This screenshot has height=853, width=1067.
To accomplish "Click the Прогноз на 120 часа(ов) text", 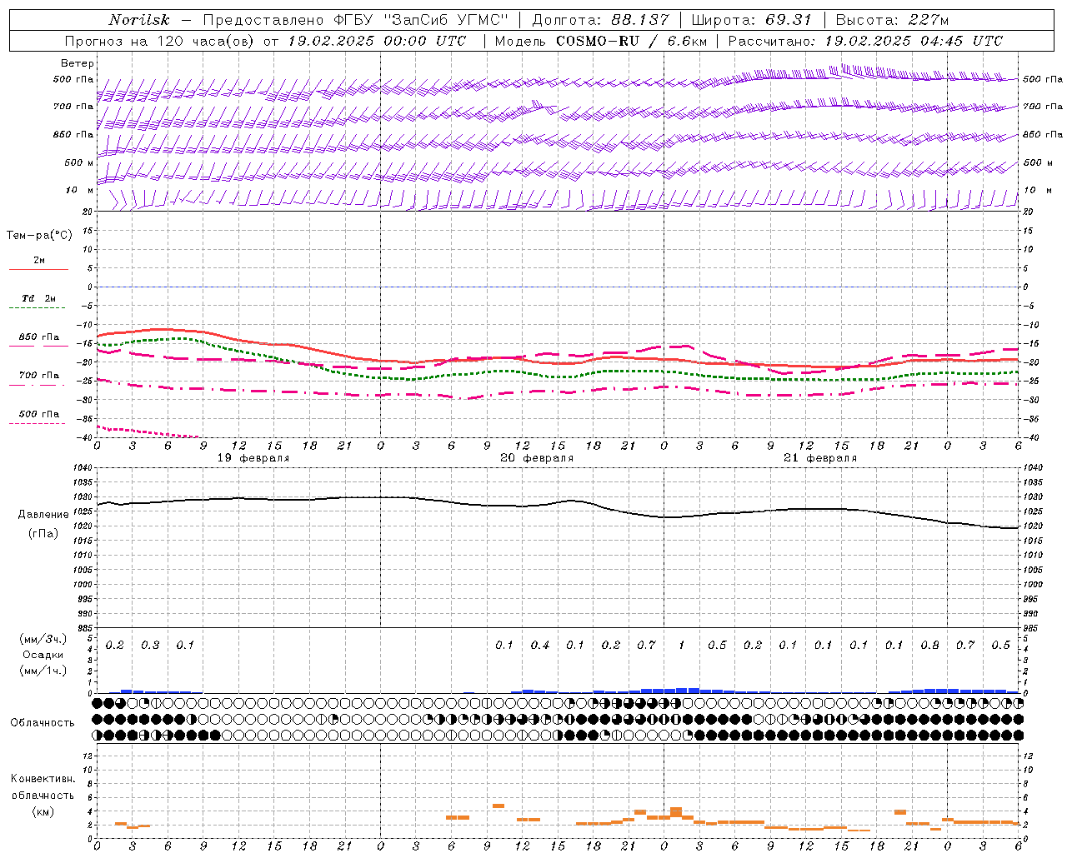I will (x=161, y=41).
